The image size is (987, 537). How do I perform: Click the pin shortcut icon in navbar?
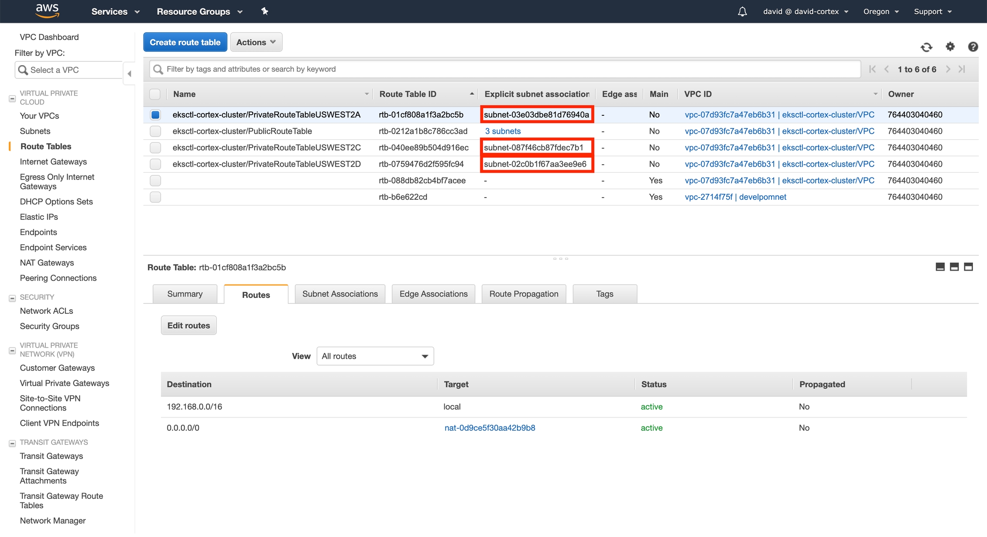pyautogui.click(x=265, y=11)
